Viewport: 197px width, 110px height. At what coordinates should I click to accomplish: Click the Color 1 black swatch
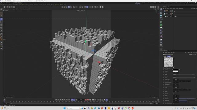tap(175, 70)
